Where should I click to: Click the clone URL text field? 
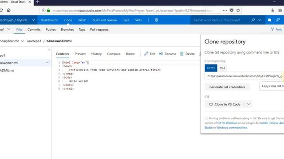pyautogui.click(x=245, y=76)
